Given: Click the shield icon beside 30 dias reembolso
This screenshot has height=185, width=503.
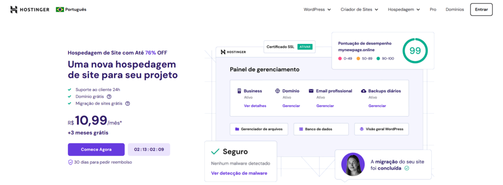Looking at the screenshot, I should point(70,162).
